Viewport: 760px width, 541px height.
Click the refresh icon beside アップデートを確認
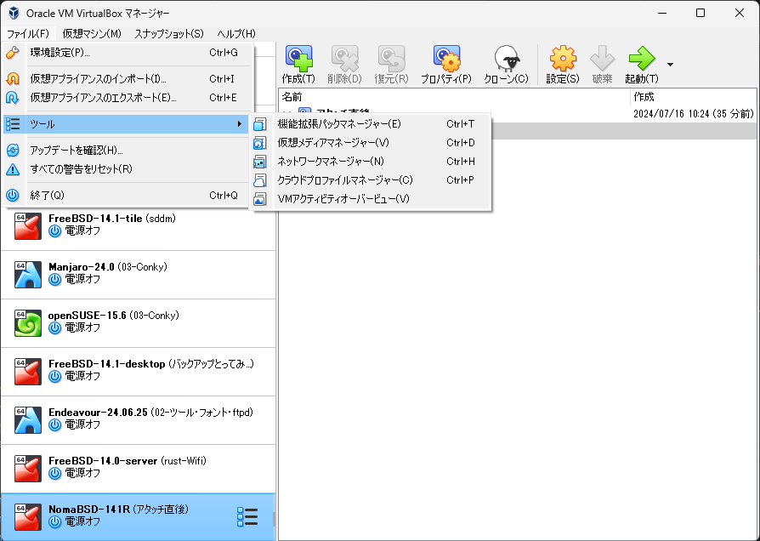pyautogui.click(x=13, y=151)
